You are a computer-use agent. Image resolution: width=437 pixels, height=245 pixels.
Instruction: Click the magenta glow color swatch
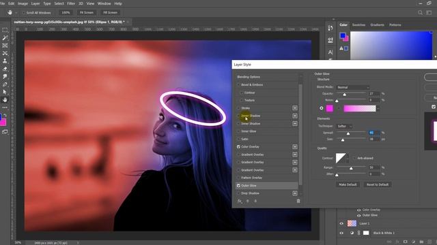(330, 108)
